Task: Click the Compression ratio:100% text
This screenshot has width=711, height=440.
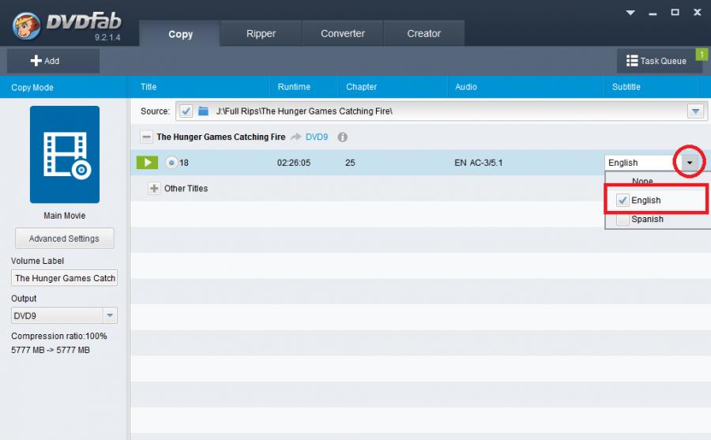Action: click(x=59, y=337)
